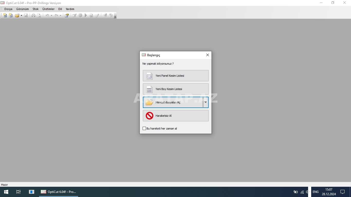Image resolution: width=351 pixels, height=197 pixels.
Task: Click the Başlangıç dialog title icon
Action: (x=144, y=55)
